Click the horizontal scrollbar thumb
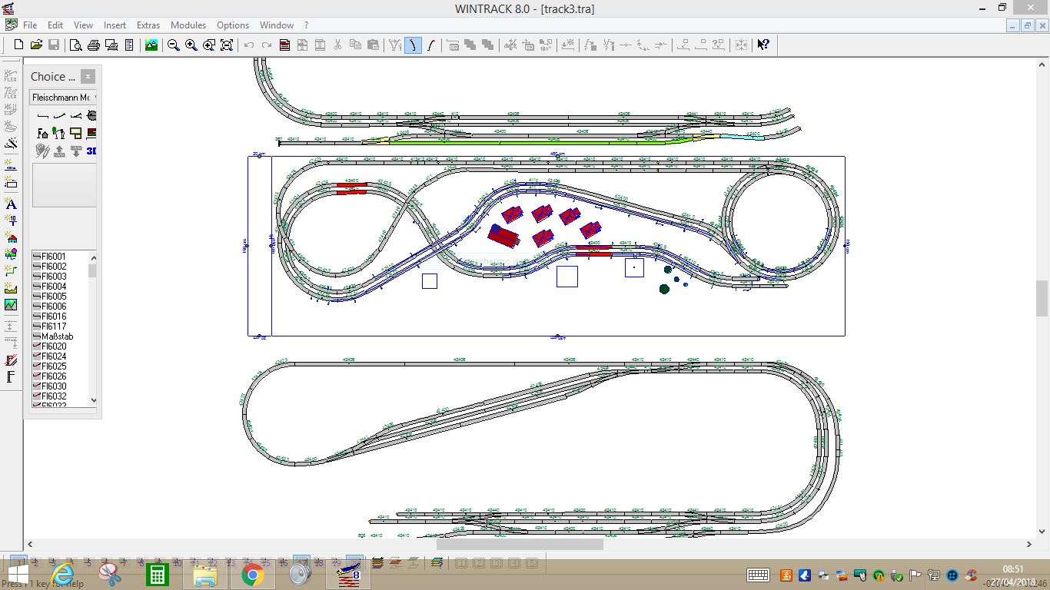Viewport: 1050px width, 590px height. click(520, 544)
